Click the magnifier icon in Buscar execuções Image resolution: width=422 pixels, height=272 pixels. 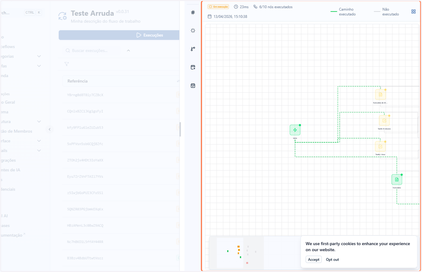tap(68, 51)
